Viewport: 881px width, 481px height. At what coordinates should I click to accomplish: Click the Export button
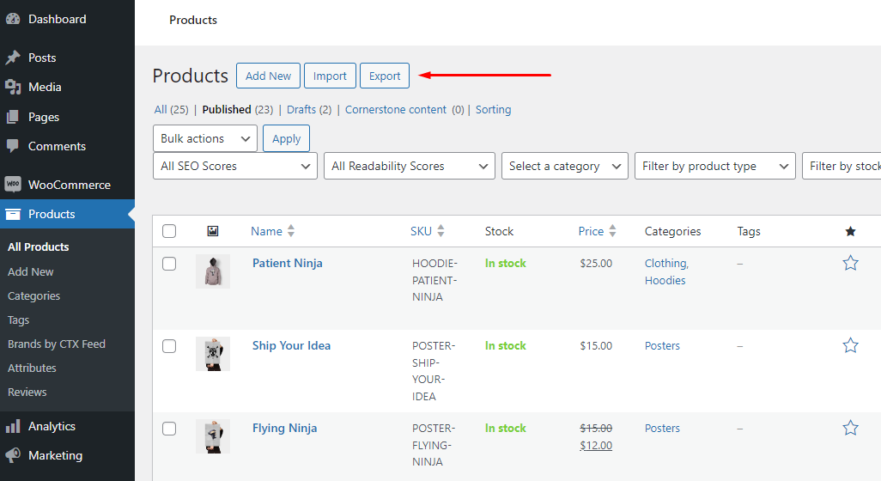point(385,76)
